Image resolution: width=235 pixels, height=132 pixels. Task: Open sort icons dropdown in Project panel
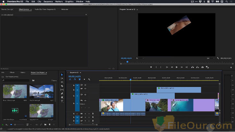(28, 125)
